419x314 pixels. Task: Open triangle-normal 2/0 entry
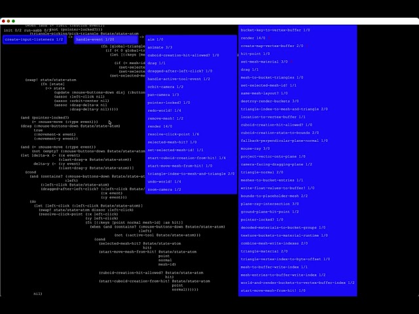[262, 172]
